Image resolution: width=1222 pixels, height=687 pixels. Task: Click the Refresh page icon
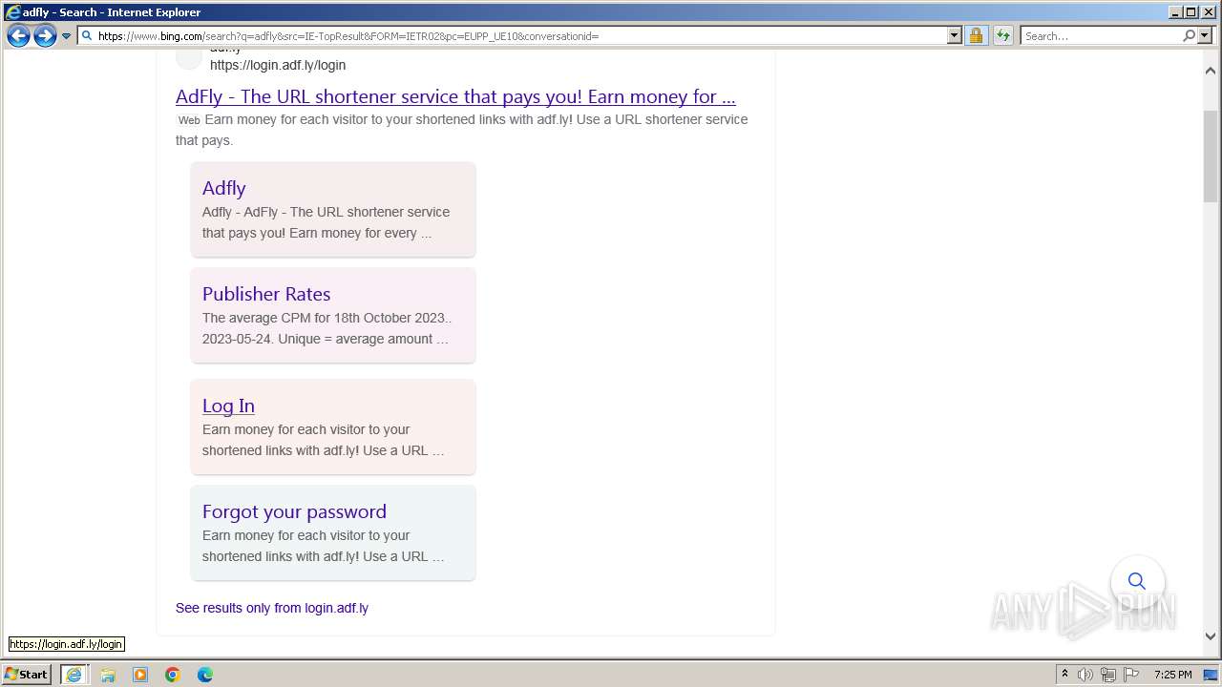pyautogui.click(x=1002, y=36)
